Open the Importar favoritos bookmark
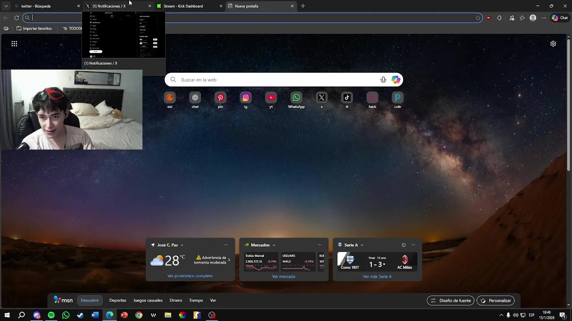The width and height of the screenshot is (572, 321). (x=34, y=29)
